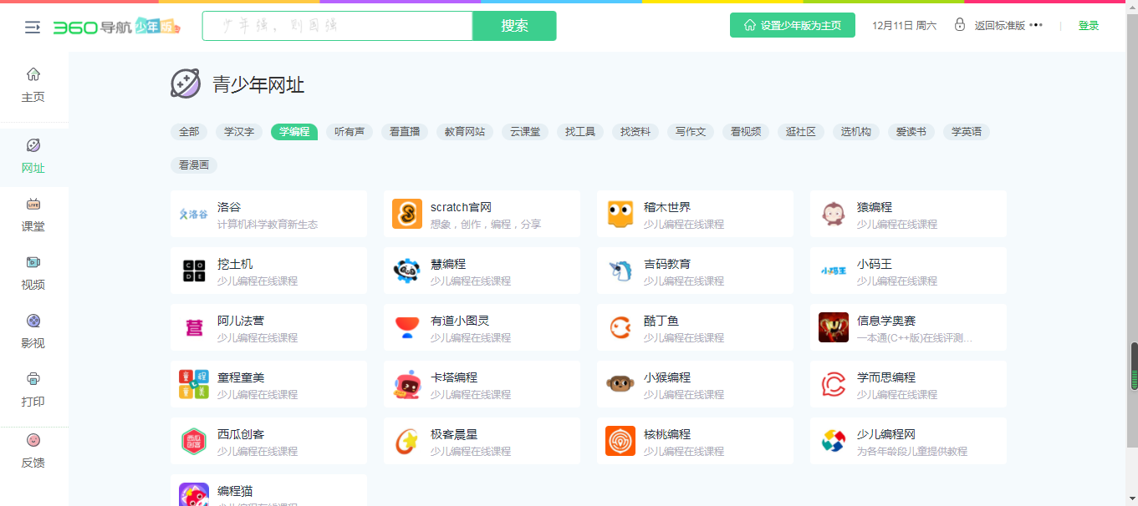Open the 打印 printer sidebar icon
Screen dimensions: 1138x506
pyautogui.click(x=33, y=378)
